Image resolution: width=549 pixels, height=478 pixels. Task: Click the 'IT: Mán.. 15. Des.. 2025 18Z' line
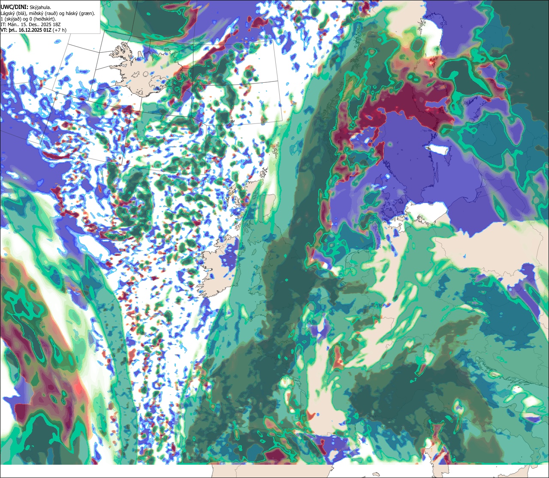pos(30,24)
